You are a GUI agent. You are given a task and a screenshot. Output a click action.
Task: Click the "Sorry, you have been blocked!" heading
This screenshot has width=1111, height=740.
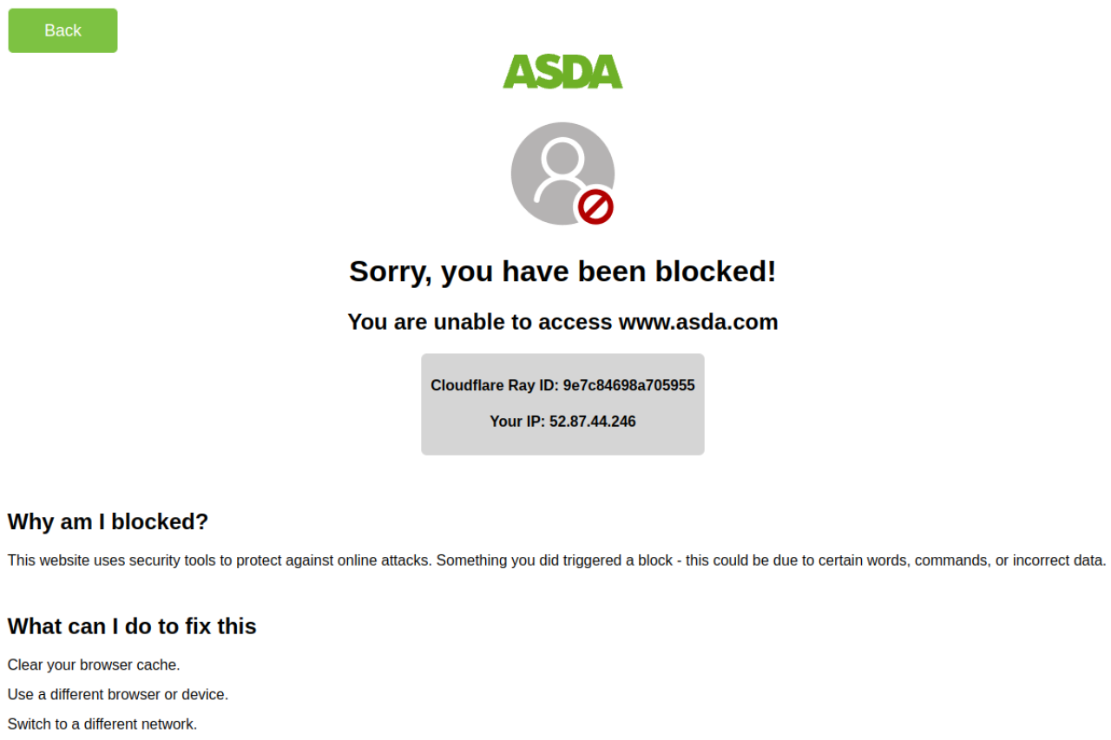point(562,272)
